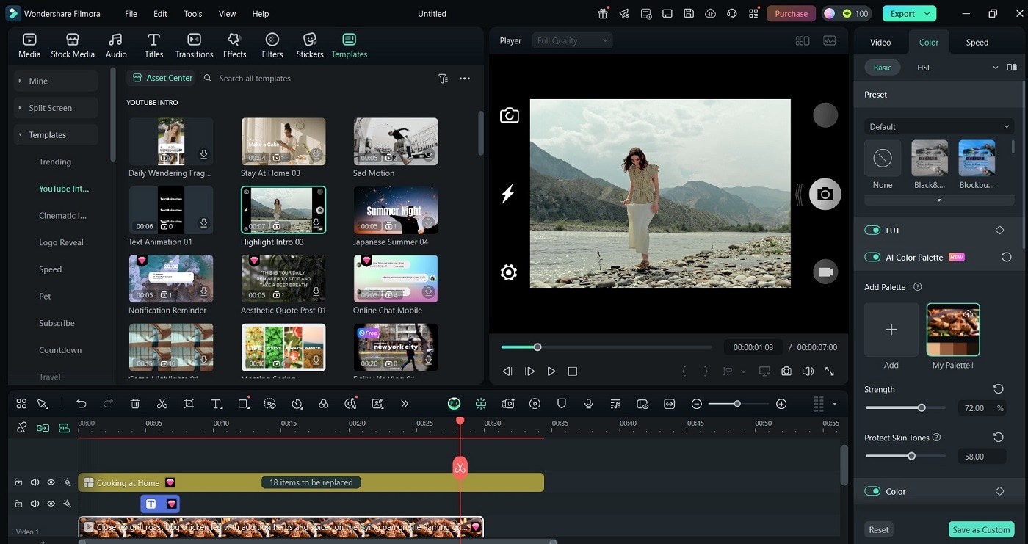This screenshot has width=1028, height=544.
Task: Click the play button below the player
Action: pyautogui.click(x=551, y=371)
